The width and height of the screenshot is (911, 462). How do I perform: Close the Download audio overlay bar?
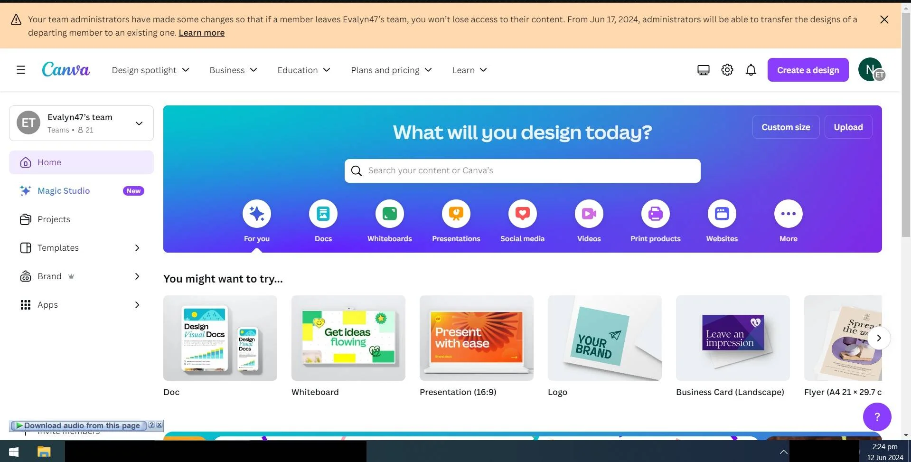coord(160,425)
